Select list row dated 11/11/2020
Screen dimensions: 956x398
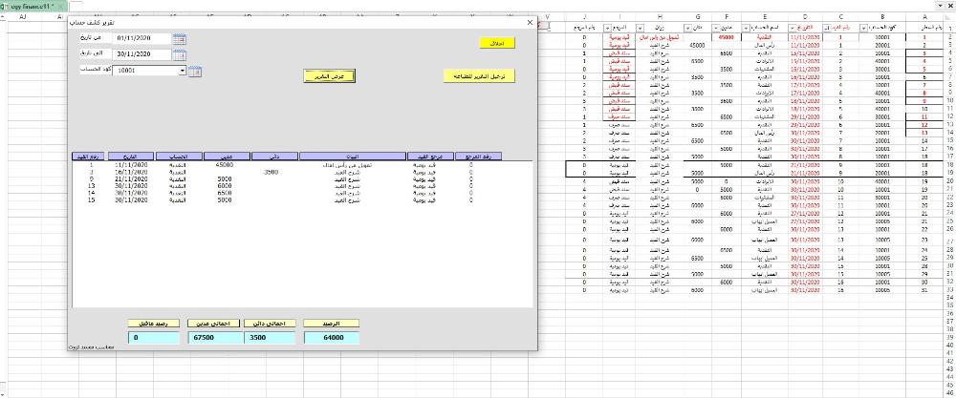(302, 165)
